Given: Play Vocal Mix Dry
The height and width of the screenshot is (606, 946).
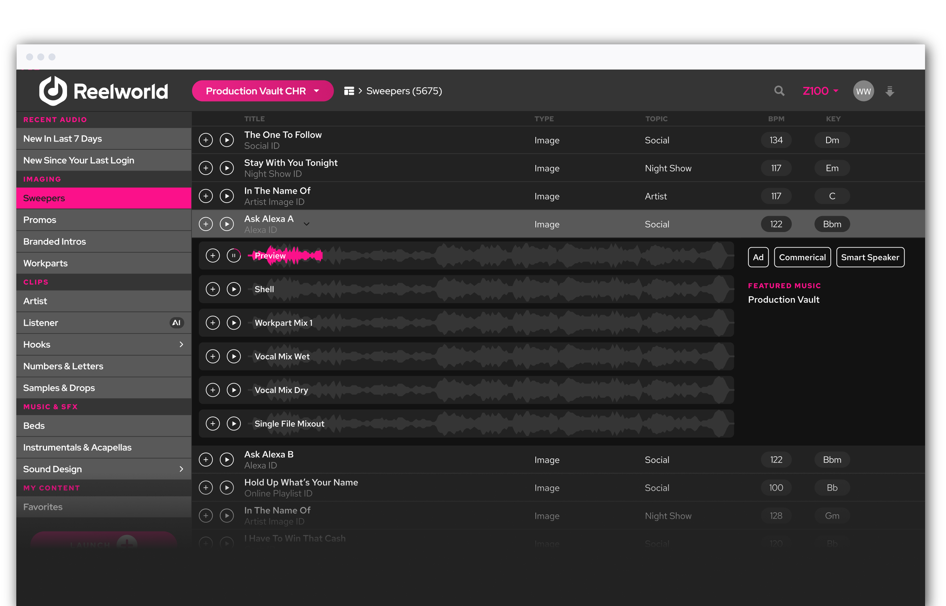Looking at the screenshot, I should [x=234, y=390].
